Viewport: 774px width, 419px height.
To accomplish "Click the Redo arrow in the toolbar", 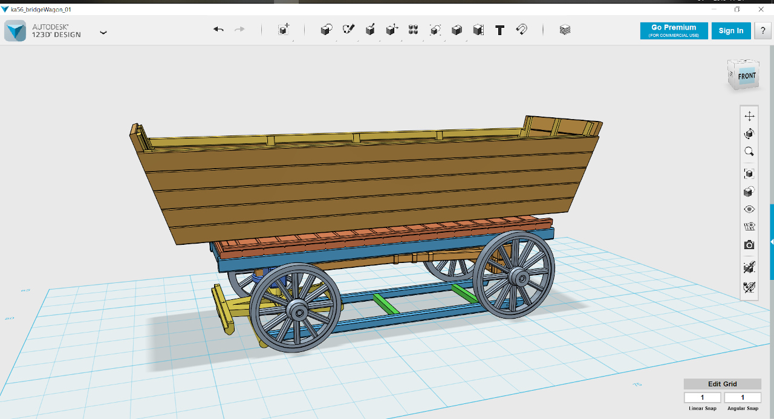I will coord(239,30).
